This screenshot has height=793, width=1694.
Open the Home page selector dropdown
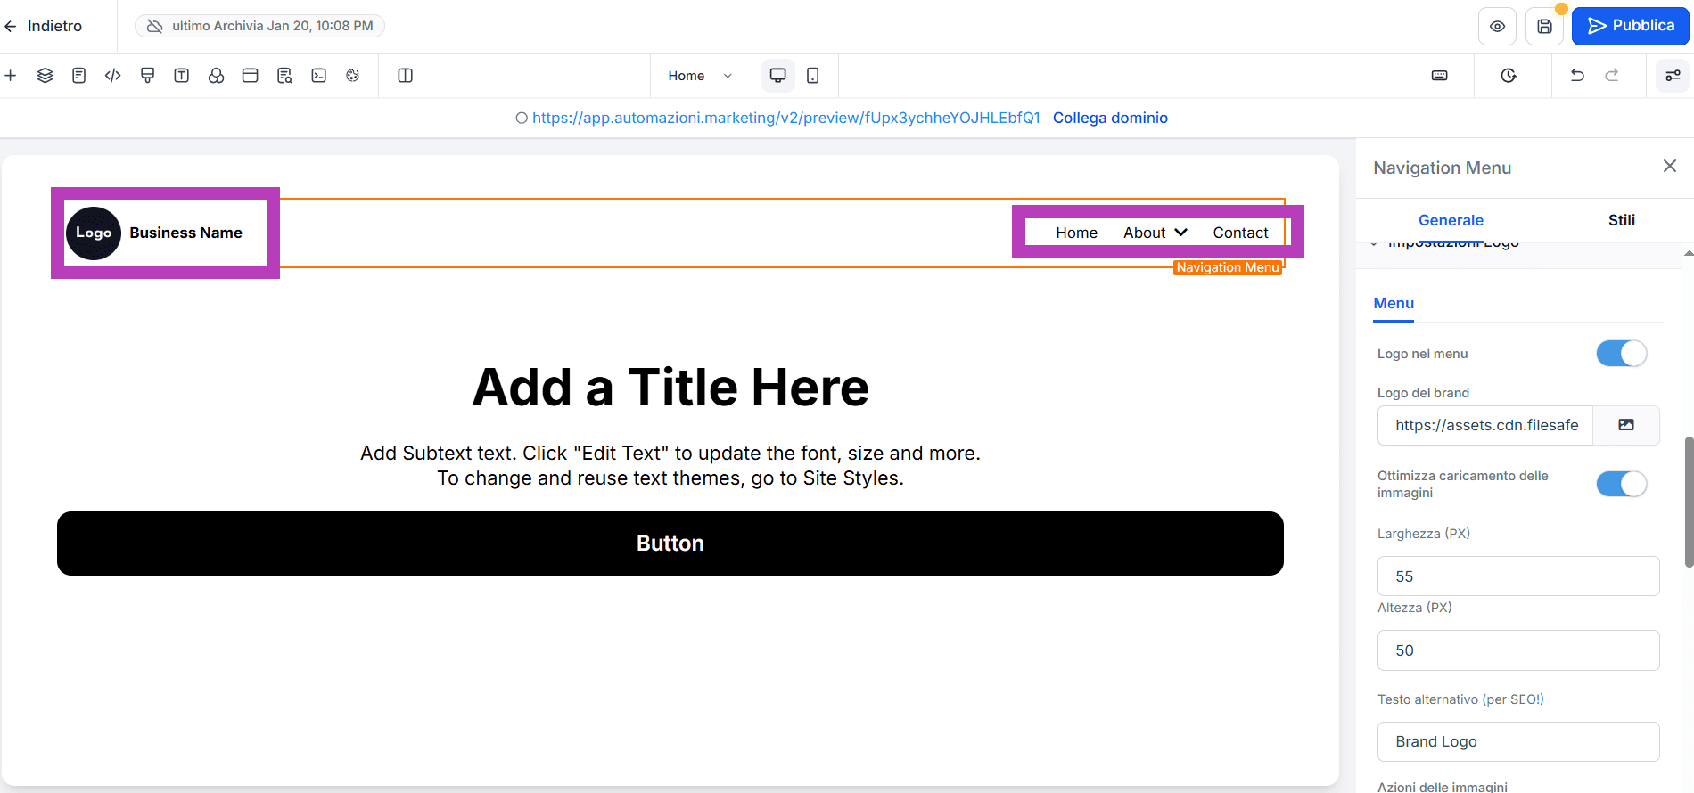(x=701, y=76)
